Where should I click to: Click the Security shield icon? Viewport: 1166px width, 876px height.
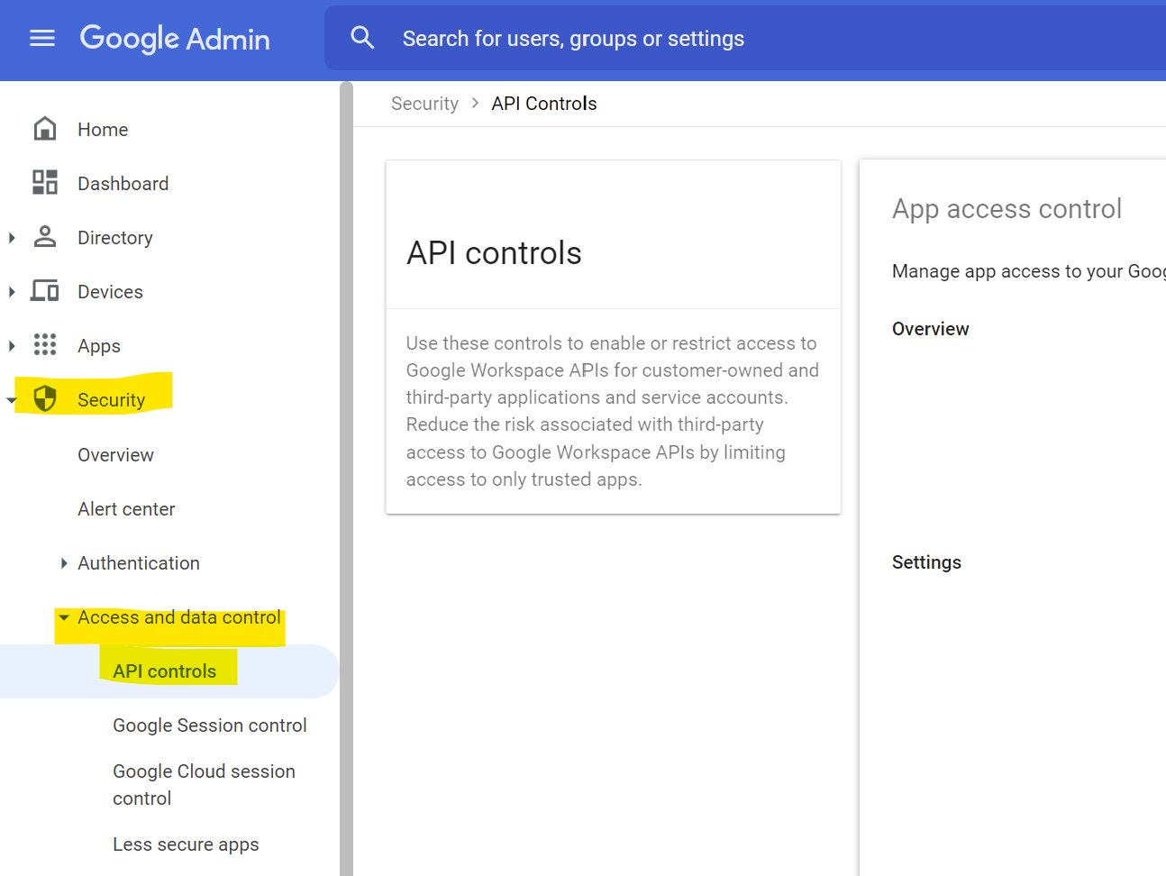(44, 399)
